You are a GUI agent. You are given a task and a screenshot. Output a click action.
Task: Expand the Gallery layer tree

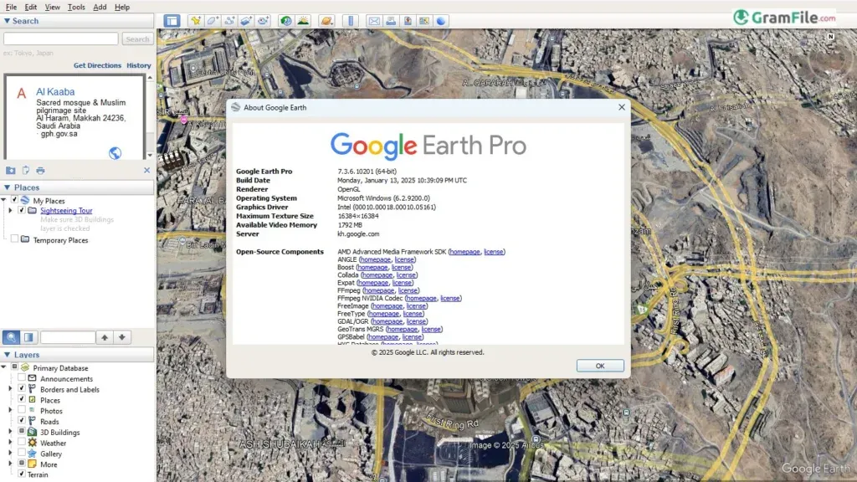tap(10, 453)
